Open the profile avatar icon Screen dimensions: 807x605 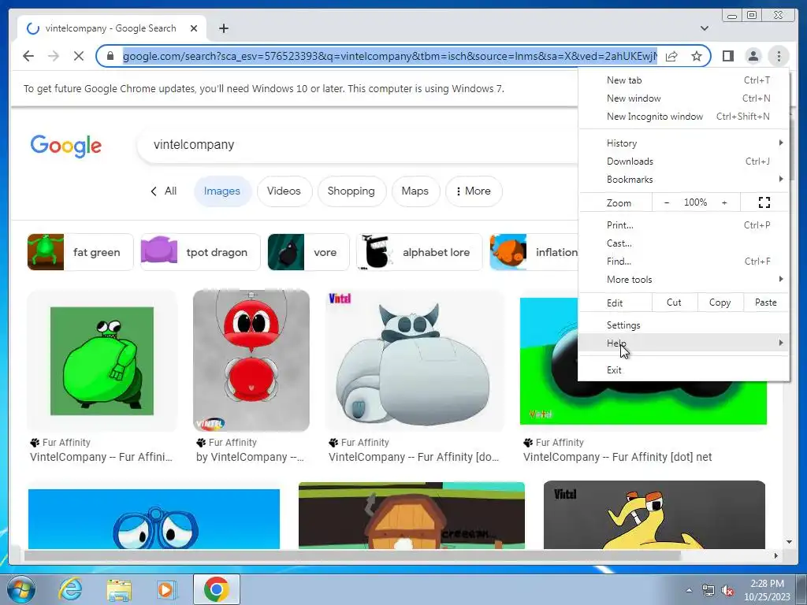pos(753,56)
